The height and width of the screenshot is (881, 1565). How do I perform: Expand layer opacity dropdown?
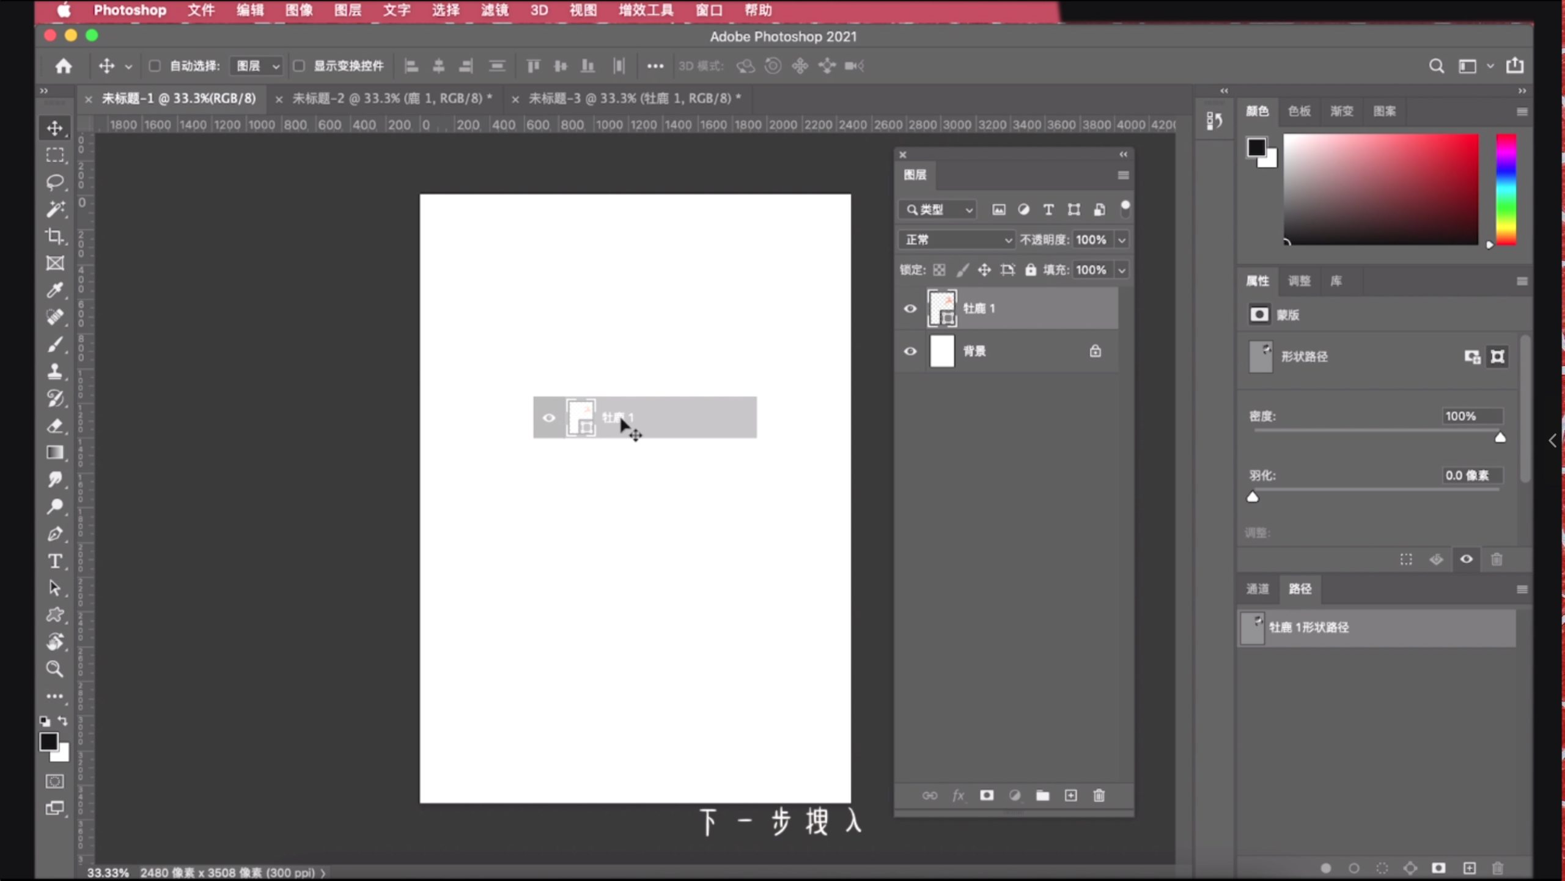pos(1122,238)
